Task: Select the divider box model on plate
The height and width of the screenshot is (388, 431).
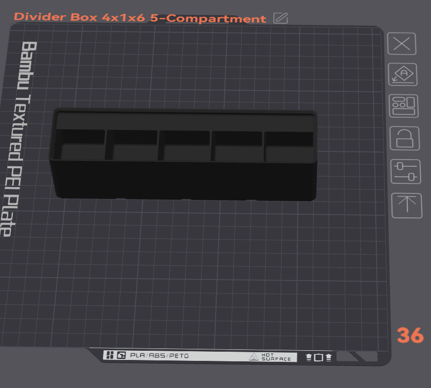Action: coord(184,154)
